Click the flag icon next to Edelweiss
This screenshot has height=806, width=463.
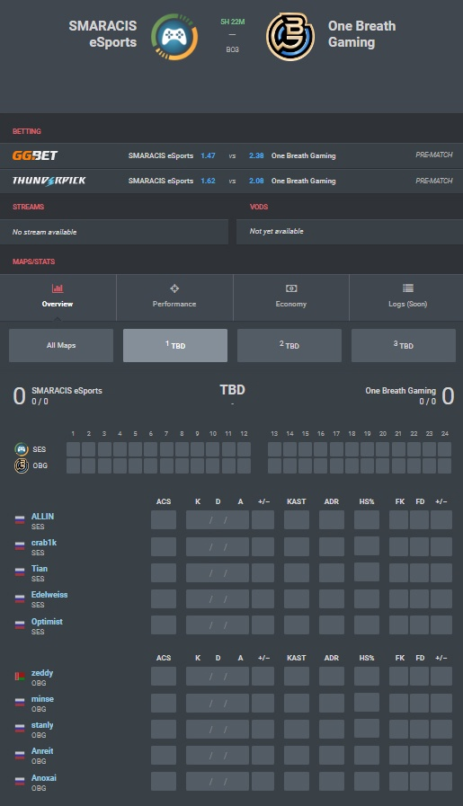[x=20, y=598]
